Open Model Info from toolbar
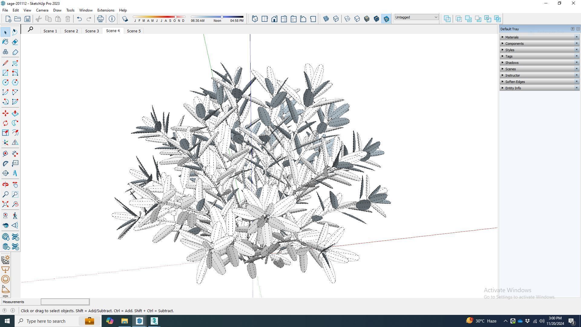 coord(112,19)
